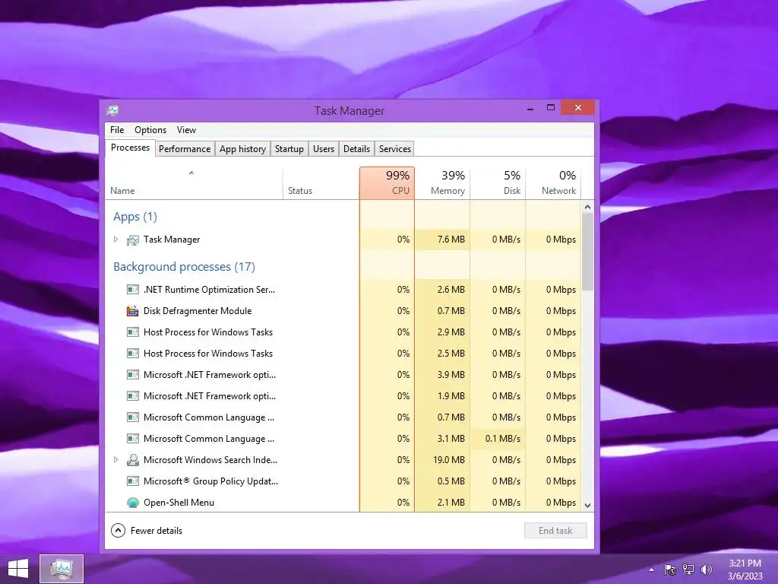778x584 pixels.
Task: Select the Background processes (17) heading
Action: pyautogui.click(x=184, y=267)
